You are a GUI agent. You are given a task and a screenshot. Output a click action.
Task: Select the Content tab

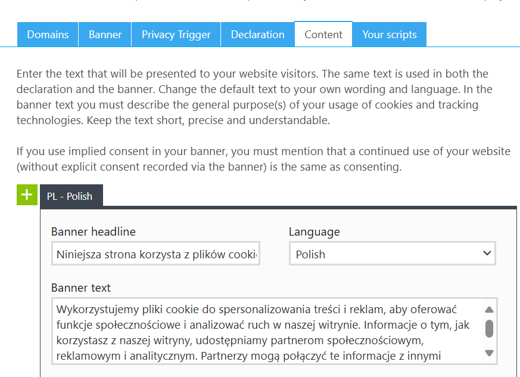(323, 35)
